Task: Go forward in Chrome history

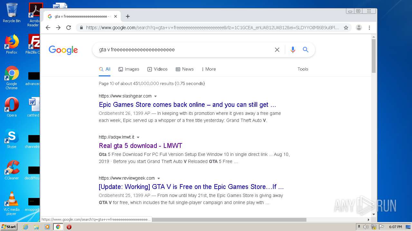Action: tap(58, 28)
